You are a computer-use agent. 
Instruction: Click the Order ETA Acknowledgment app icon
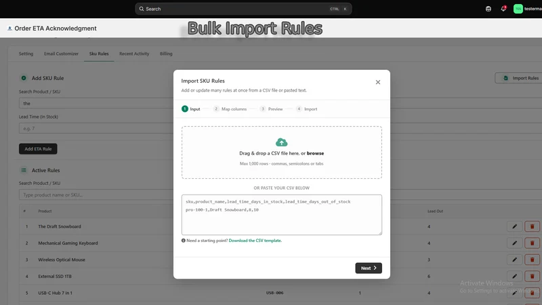click(9, 28)
